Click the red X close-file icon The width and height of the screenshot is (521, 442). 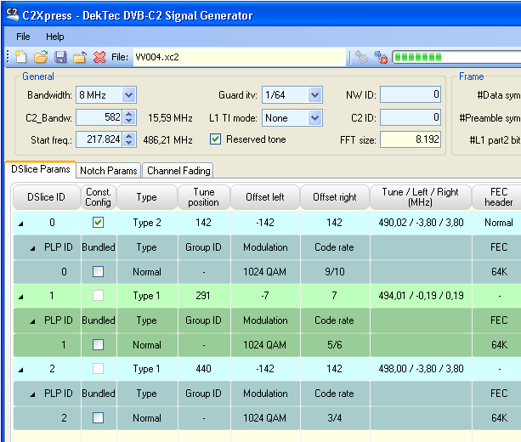[99, 57]
